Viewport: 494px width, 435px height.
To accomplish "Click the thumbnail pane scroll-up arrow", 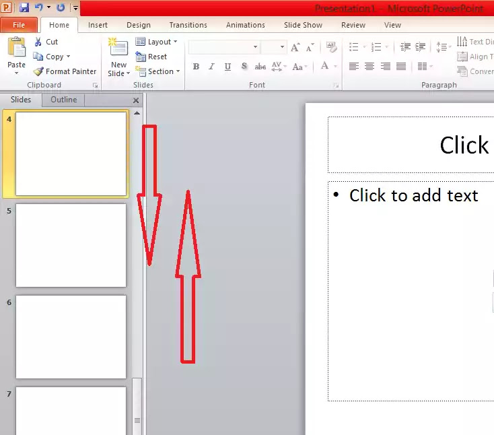I will click(x=137, y=113).
